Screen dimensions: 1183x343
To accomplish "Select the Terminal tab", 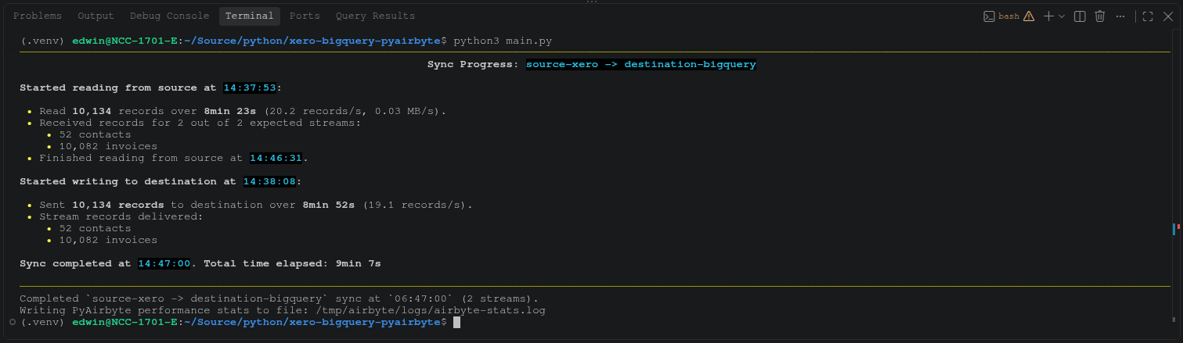I will tap(249, 16).
